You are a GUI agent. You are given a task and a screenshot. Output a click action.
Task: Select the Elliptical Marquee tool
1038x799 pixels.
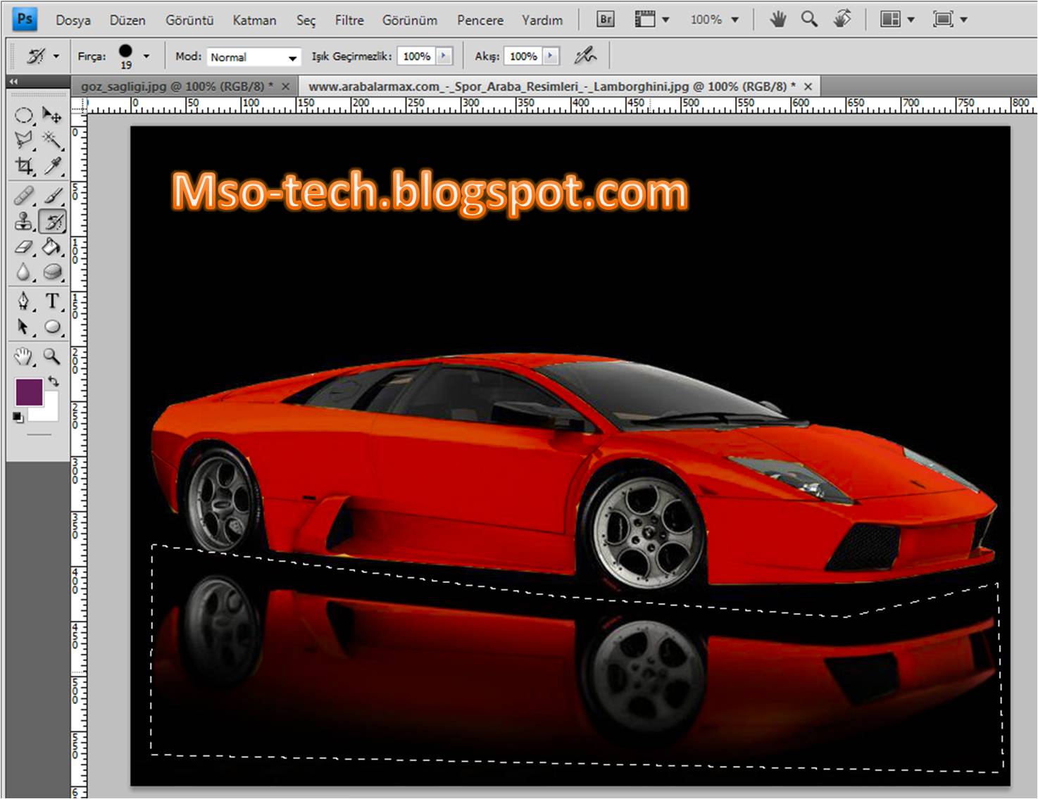point(24,115)
